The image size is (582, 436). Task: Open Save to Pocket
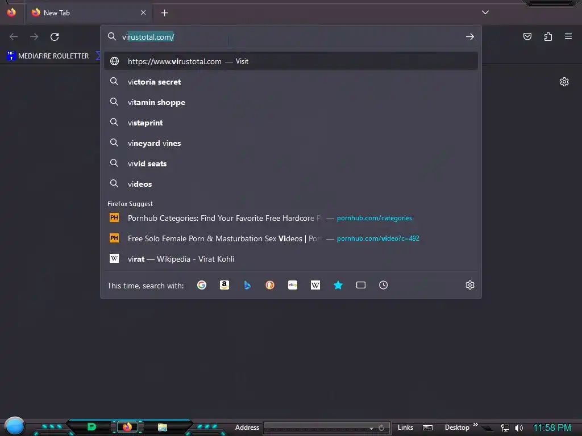[527, 36]
